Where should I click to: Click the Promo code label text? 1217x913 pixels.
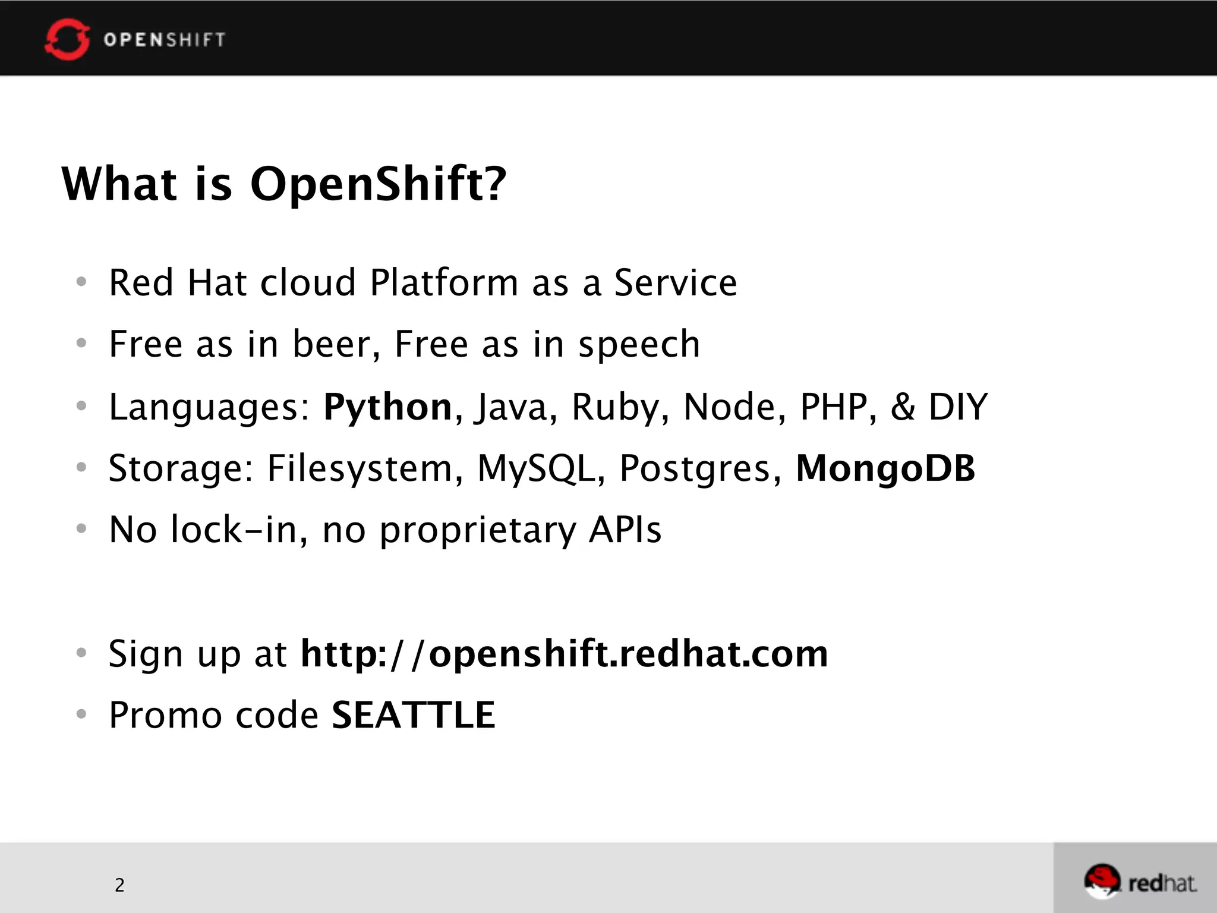coord(214,715)
